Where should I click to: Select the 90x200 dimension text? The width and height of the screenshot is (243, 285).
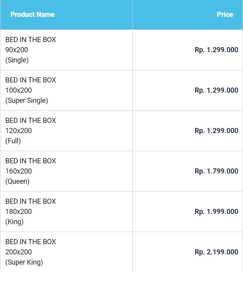pos(16,50)
